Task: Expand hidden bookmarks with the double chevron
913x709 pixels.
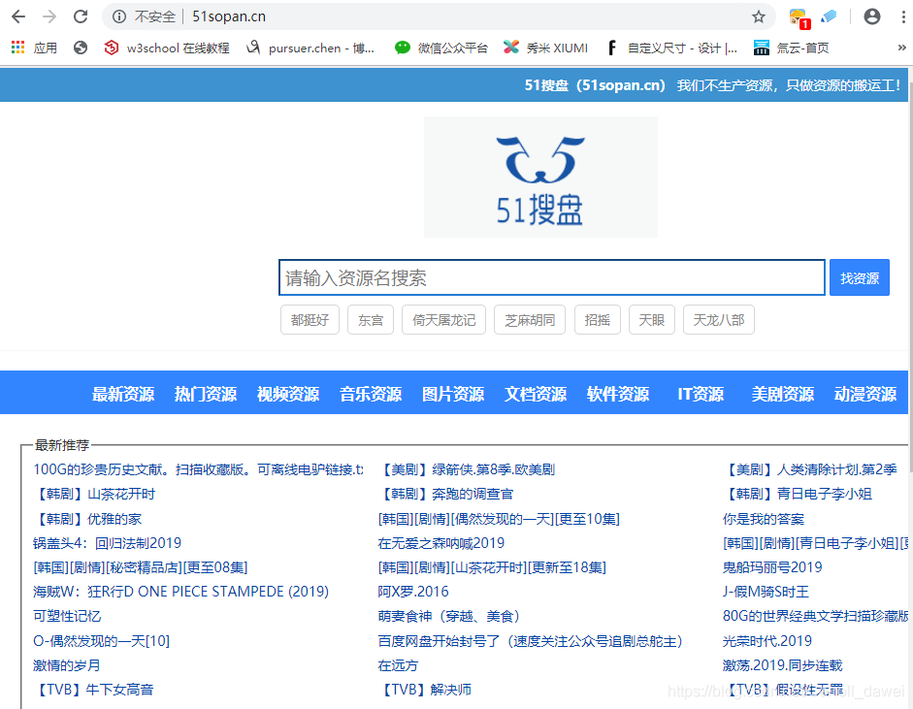Action: [902, 48]
